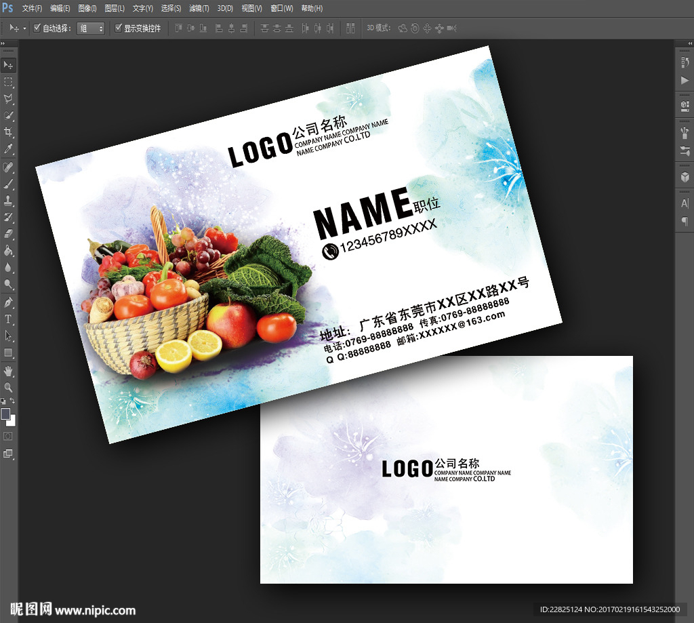Open the History panel icon
Viewport: 694px width, 623px height.
(x=685, y=62)
